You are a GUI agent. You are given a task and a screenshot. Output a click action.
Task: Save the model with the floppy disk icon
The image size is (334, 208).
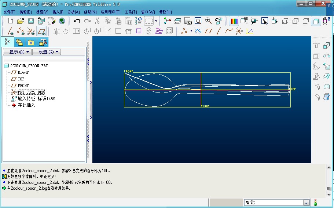coord(31,21)
